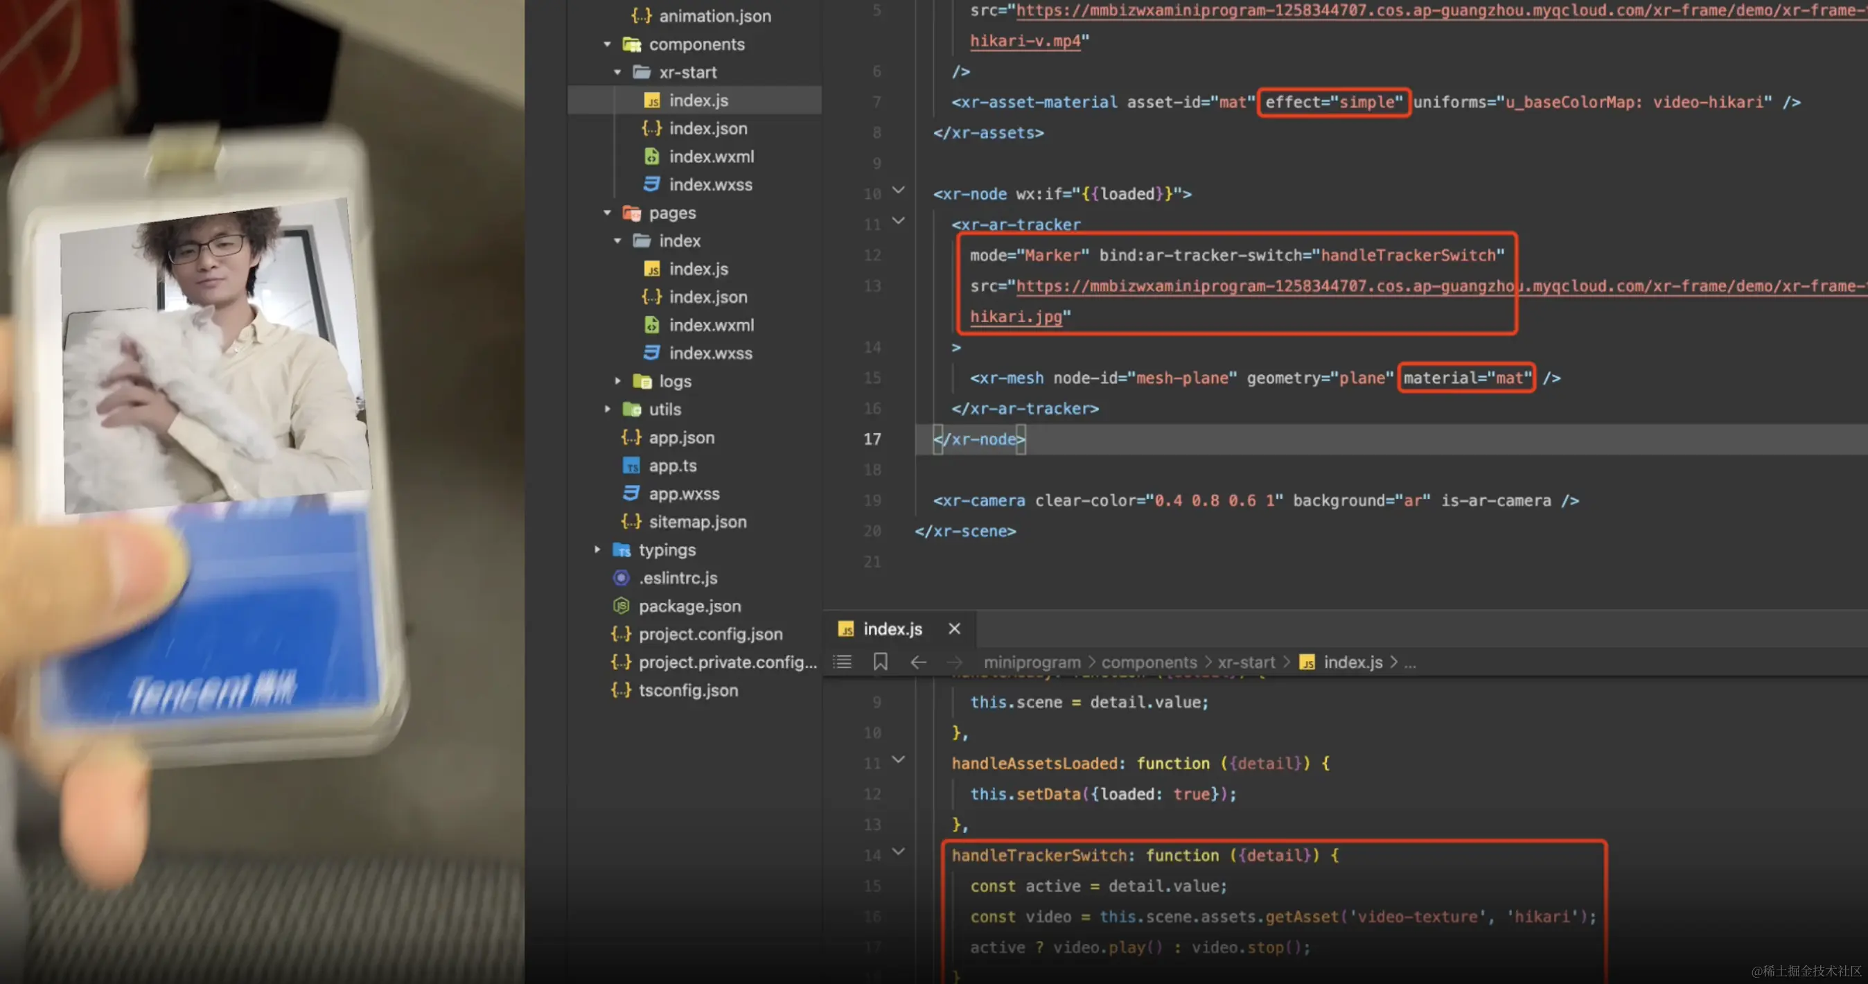Expand the utils folder
The image size is (1868, 984).
coord(607,409)
